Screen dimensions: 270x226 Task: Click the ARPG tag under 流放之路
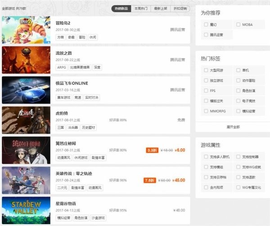[61, 67]
